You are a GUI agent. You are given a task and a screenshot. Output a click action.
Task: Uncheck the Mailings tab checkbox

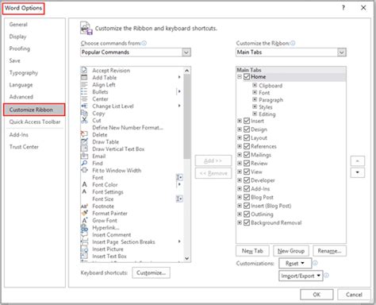247,155
